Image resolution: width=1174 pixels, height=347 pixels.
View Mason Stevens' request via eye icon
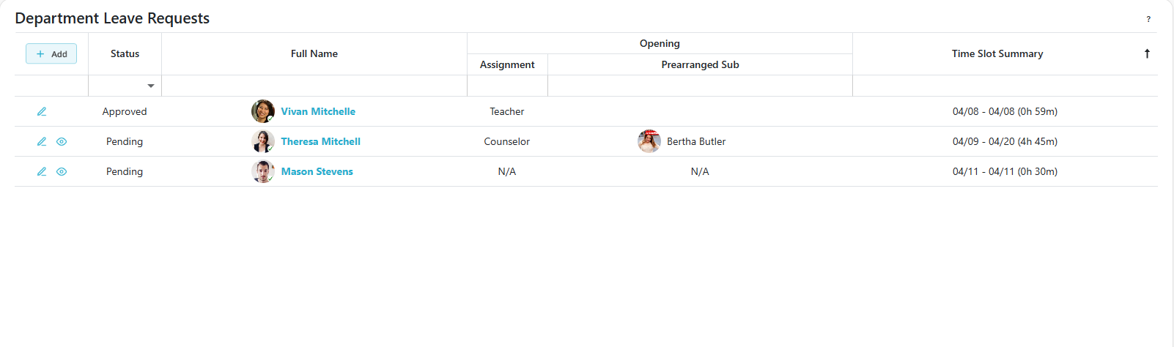click(62, 171)
